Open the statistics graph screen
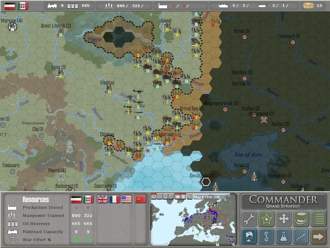This screenshot has width=330, height=248. pos(301,236)
